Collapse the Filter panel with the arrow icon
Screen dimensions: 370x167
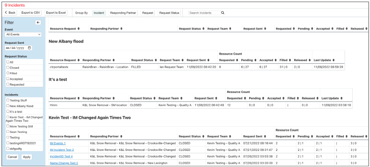[x=38, y=23]
